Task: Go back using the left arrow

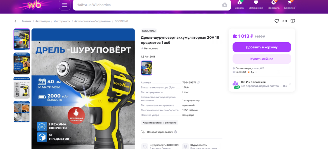Action: point(16,21)
